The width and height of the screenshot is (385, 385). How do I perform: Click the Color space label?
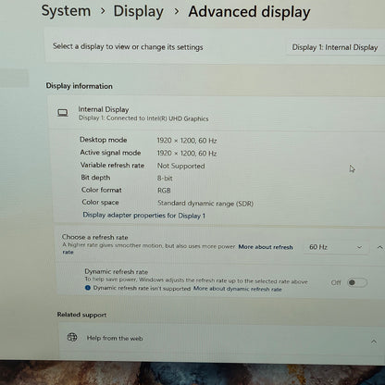pos(100,203)
